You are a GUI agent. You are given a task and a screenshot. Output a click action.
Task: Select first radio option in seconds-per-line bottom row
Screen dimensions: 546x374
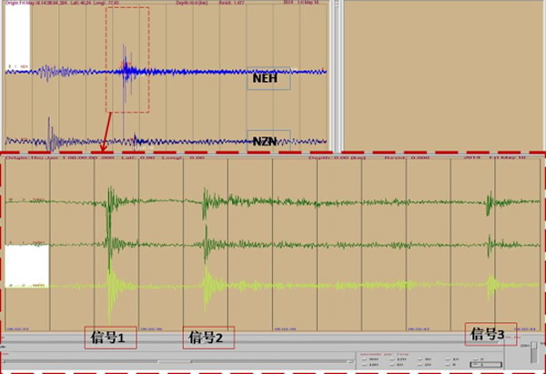(365, 365)
